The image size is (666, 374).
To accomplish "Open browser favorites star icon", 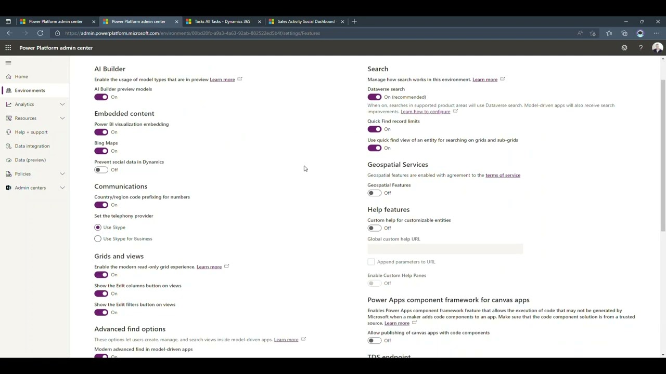I will click(609, 33).
